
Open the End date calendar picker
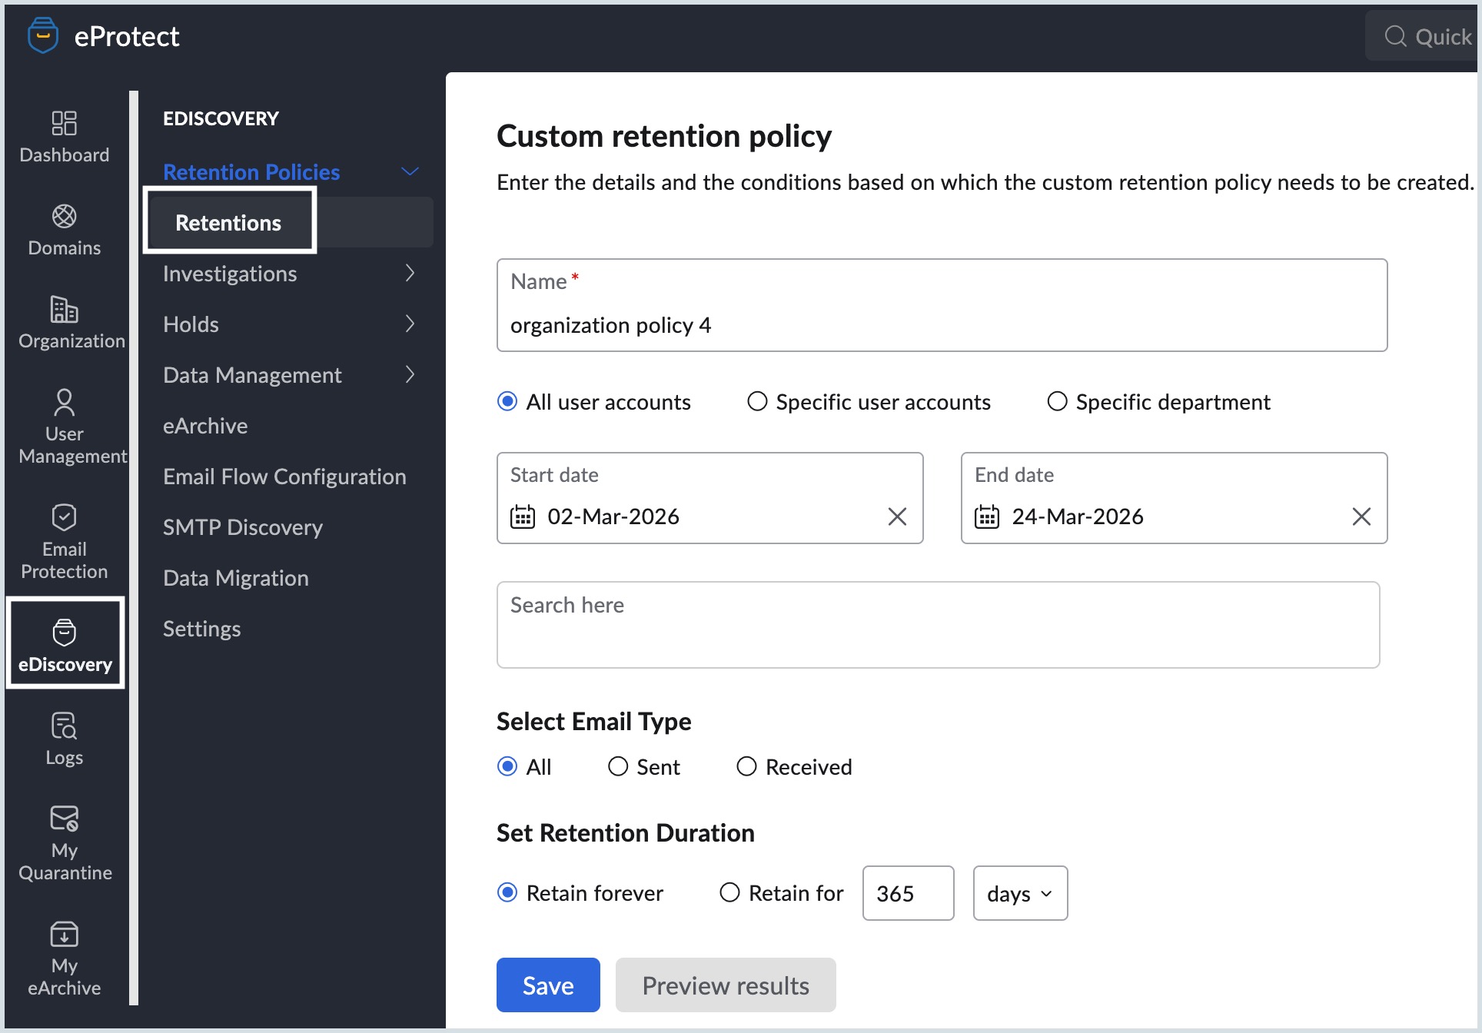pyautogui.click(x=988, y=516)
